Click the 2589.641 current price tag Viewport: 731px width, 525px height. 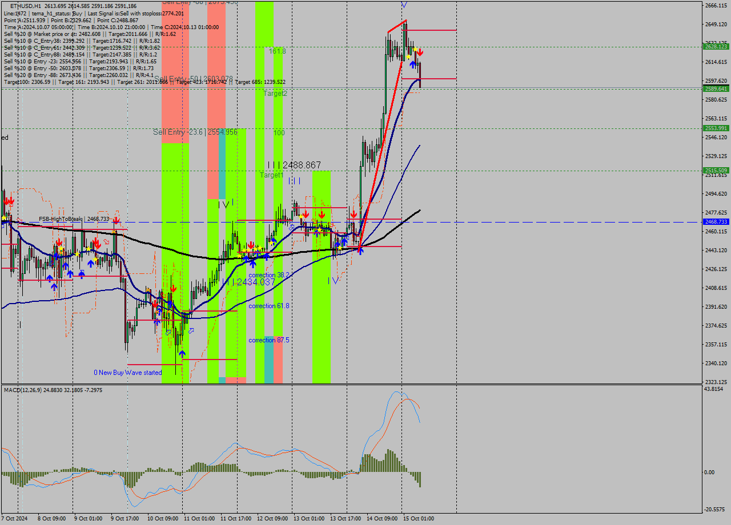coord(716,88)
